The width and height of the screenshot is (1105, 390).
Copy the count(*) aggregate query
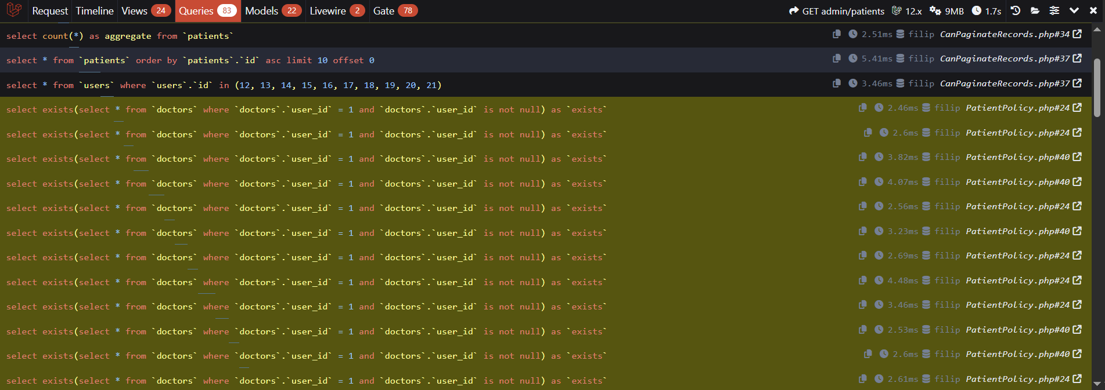(837, 34)
